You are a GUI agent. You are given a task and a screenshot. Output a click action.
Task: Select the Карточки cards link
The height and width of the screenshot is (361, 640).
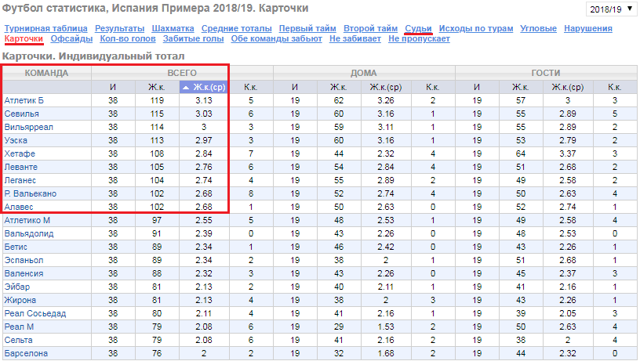[x=24, y=38]
